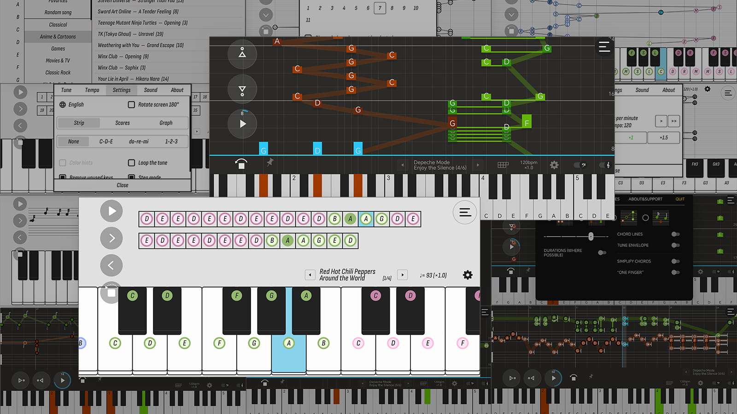
Task: Turn on the "One Finger" switch
Action: coord(676,272)
